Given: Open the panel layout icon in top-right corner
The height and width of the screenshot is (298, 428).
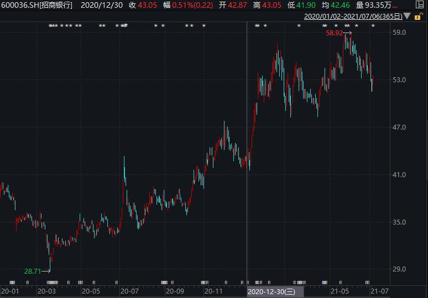Looking at the screenshot, I should click(420, 5).
